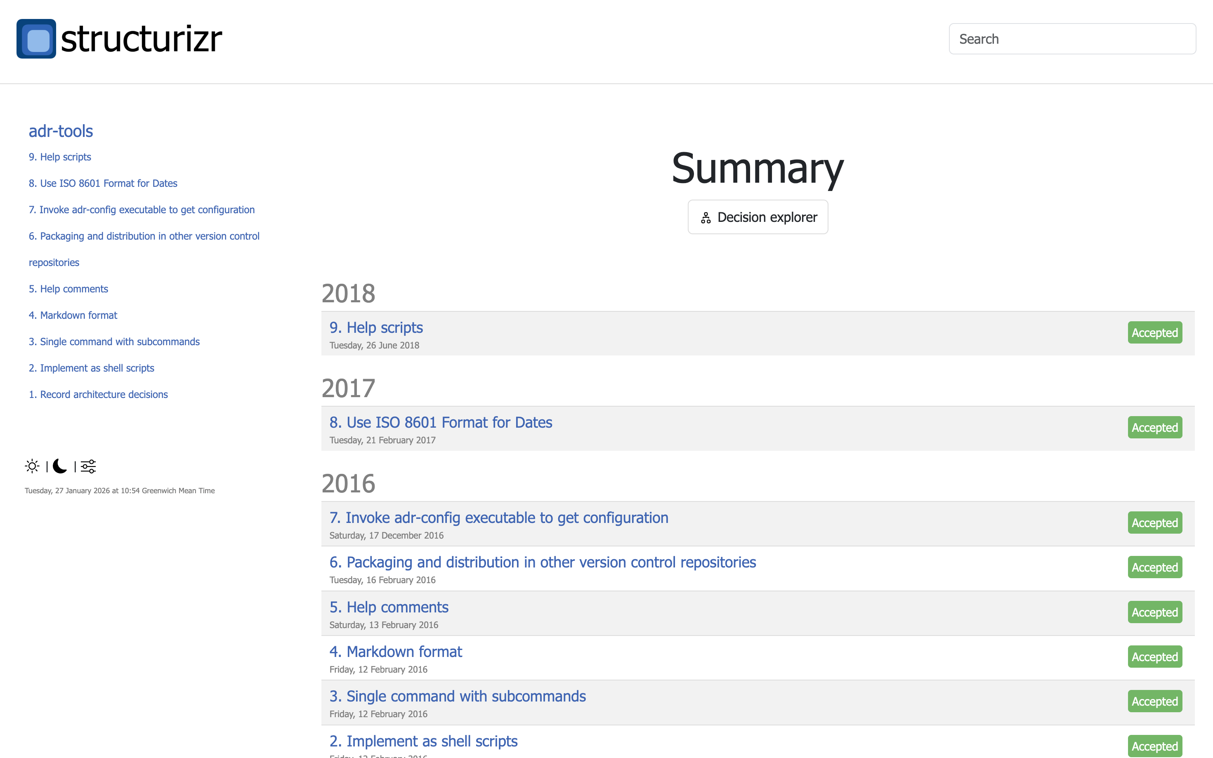Open decision 8. Use ISO 8601 Format in summary

[440, 423]
